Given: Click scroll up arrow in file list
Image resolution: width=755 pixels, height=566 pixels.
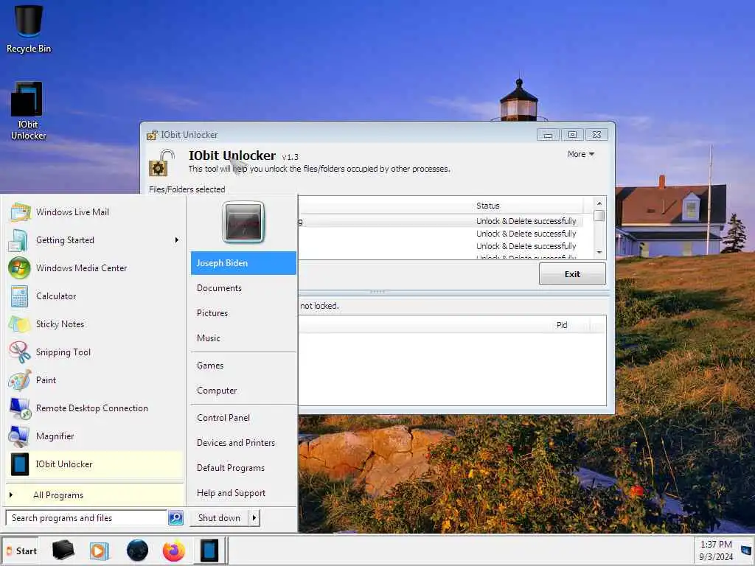Looking at the screenshot, I should pyautogui.click(x=599, y=203).
